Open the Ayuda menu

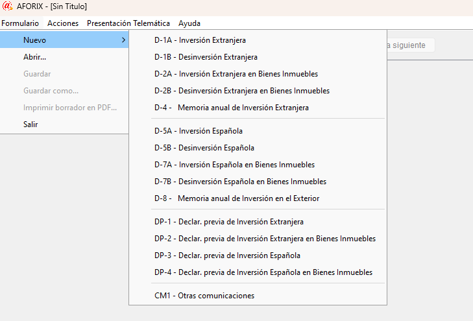[189, 23]
